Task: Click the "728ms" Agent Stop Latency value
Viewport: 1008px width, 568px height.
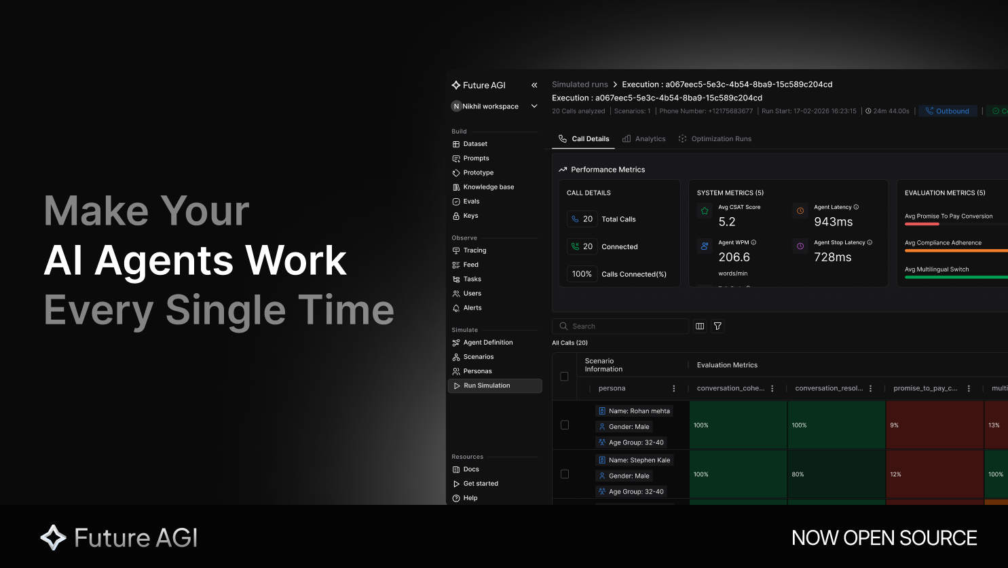Action: click(x=833, y=257)
